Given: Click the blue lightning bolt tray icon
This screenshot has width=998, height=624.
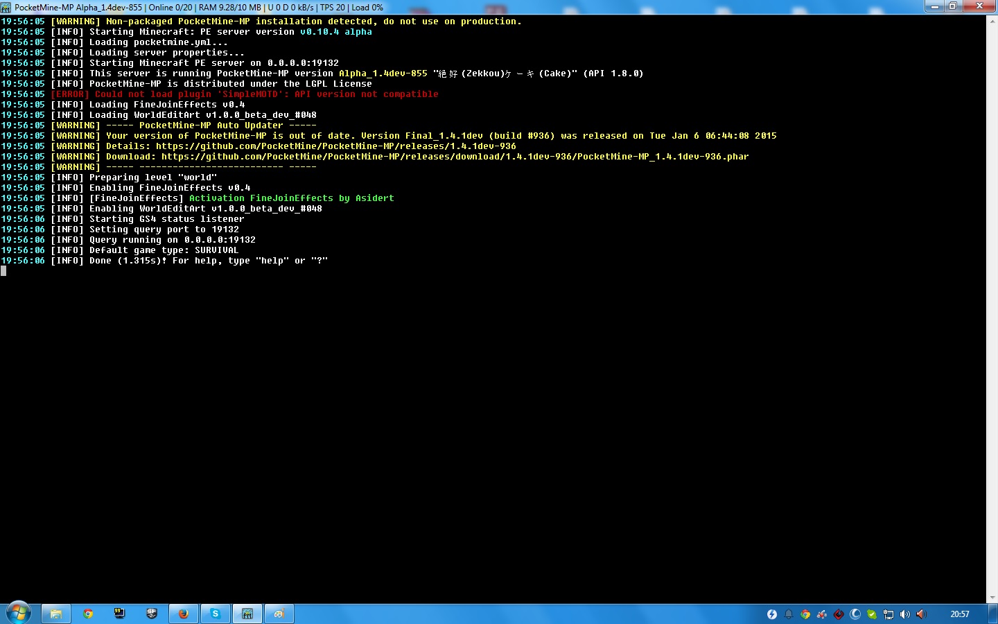Looking at the screenshot, I should (x=772, y=614).
